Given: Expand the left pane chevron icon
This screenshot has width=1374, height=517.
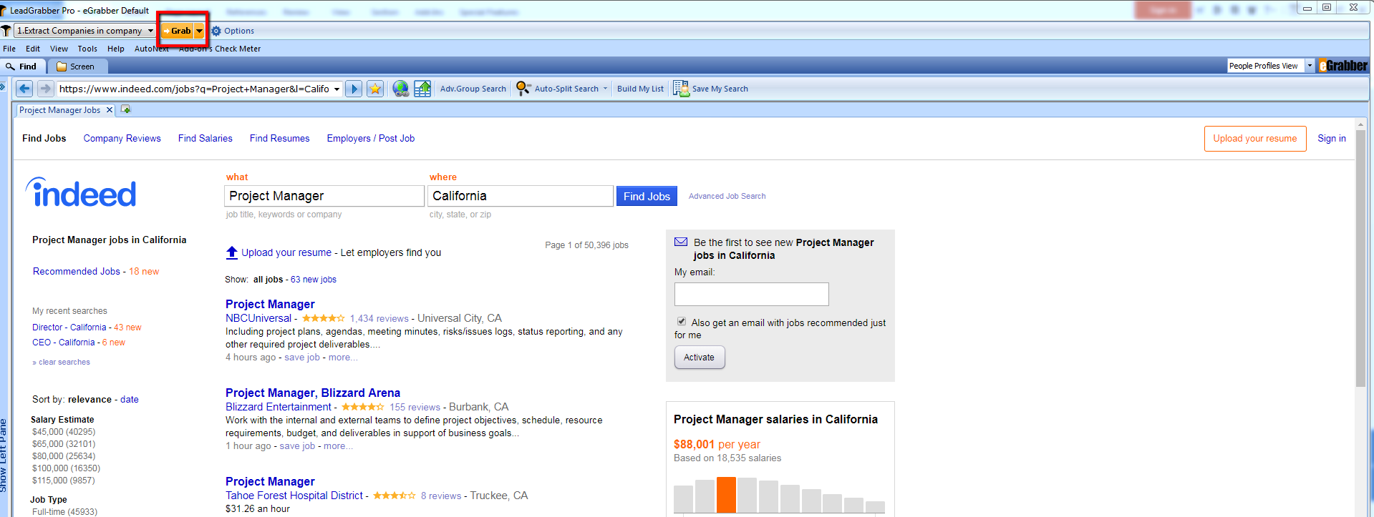Looking at the screenshot, I should [x=3, y=87].
